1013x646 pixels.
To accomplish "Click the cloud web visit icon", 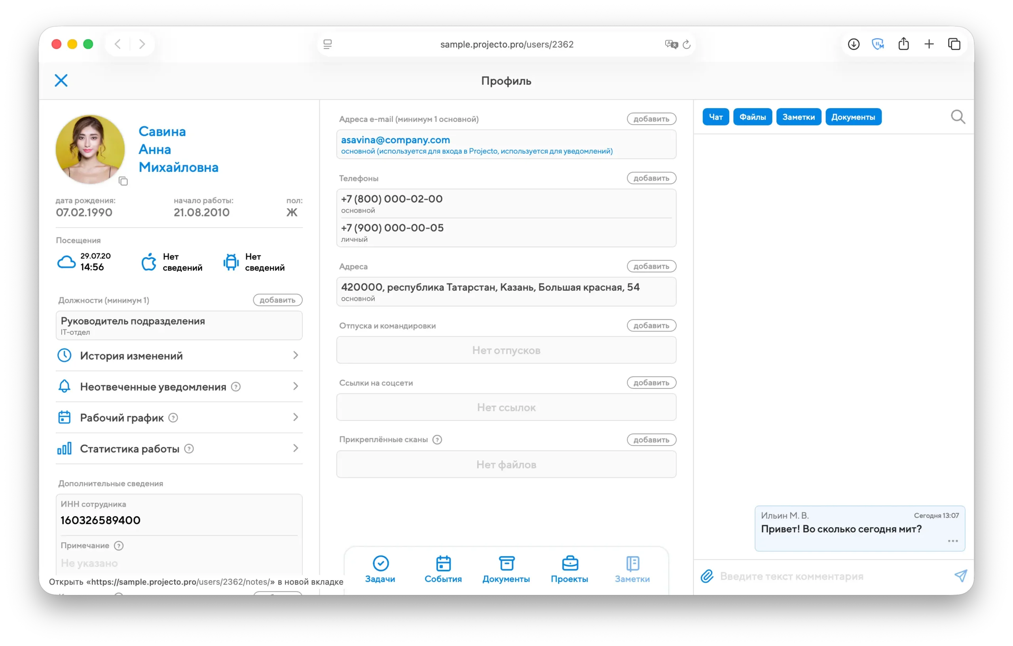I will point(66,262).
